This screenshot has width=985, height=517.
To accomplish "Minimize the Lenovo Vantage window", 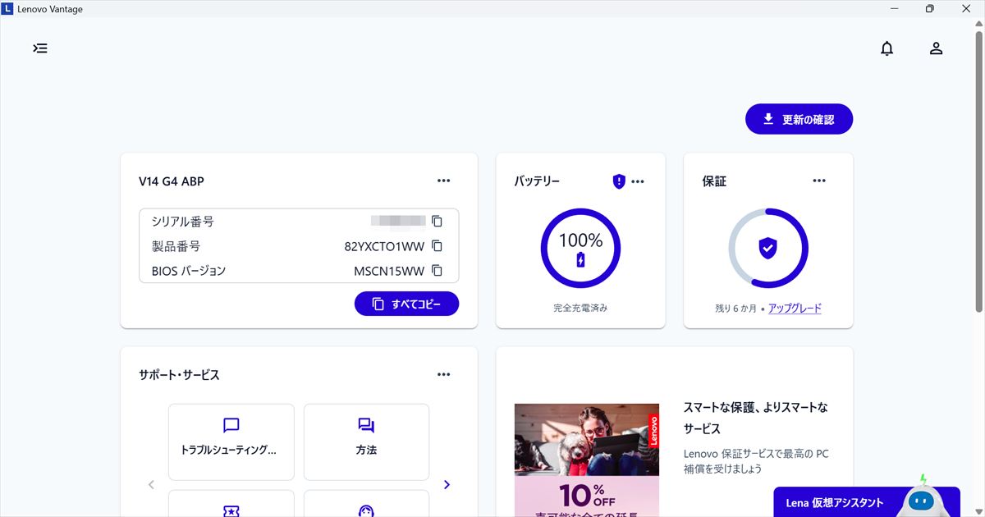I will click(x=895, y=9).
